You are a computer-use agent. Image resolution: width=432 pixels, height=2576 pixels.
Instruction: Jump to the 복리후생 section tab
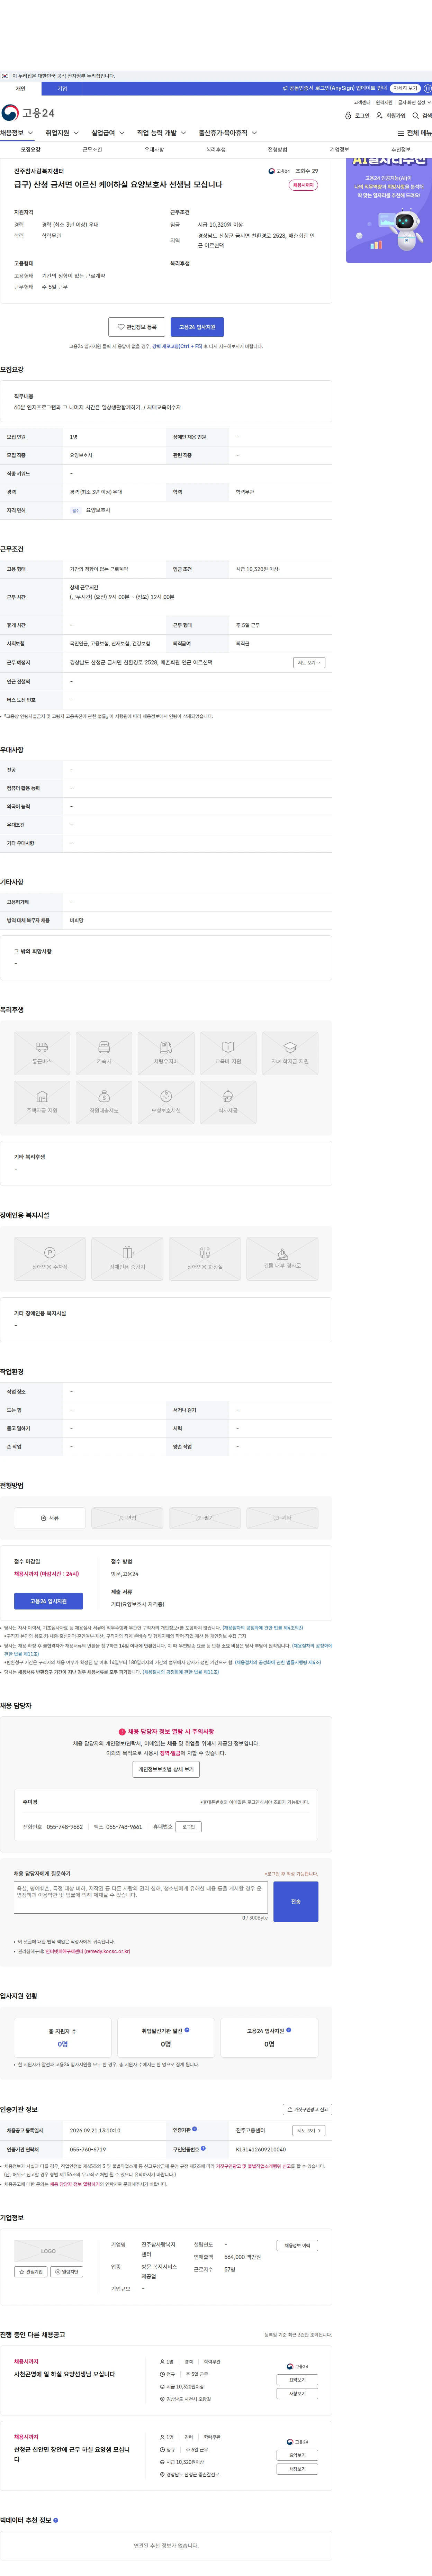[216, 149]
